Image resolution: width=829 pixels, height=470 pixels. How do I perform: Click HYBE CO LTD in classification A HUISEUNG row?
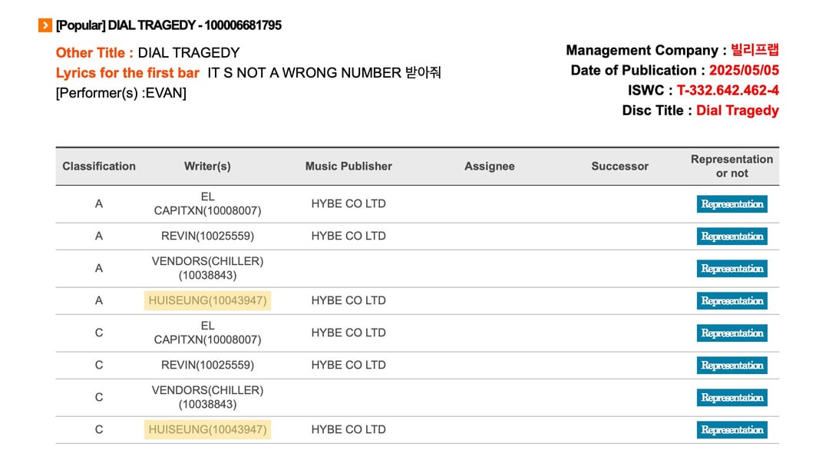coord(348,300)
